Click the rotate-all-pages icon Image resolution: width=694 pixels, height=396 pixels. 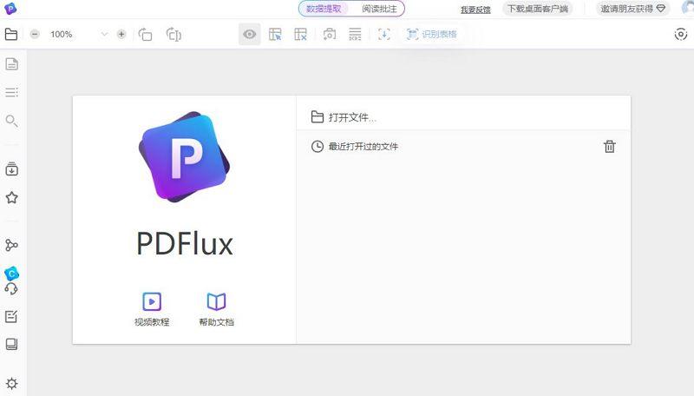pos(173,34)
